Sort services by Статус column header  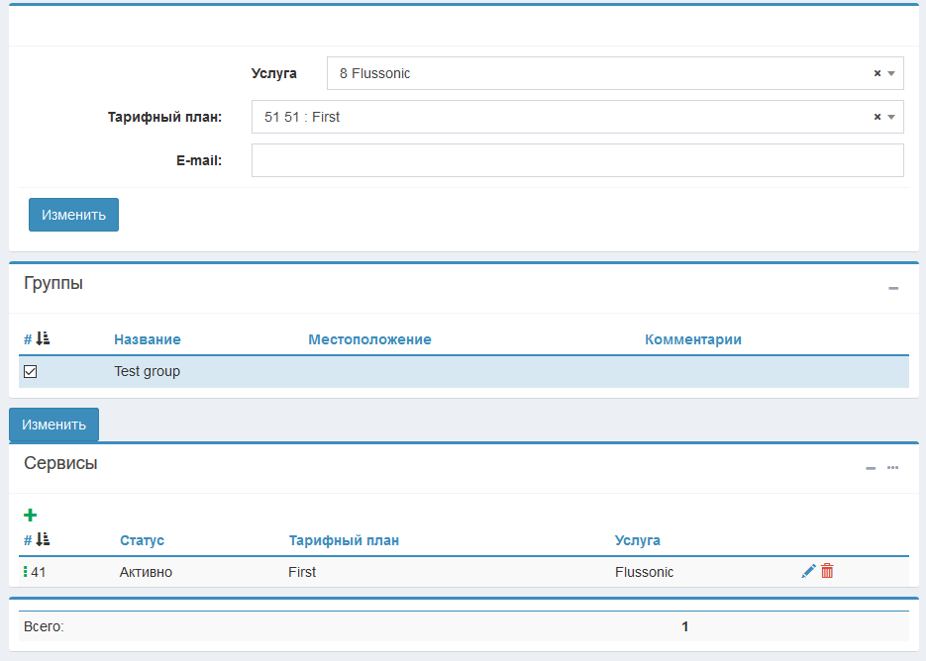[142, 540]
